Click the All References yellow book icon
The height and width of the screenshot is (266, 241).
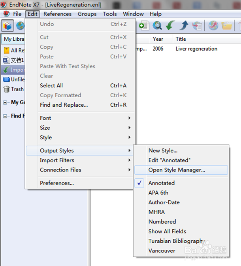[6, 50]
